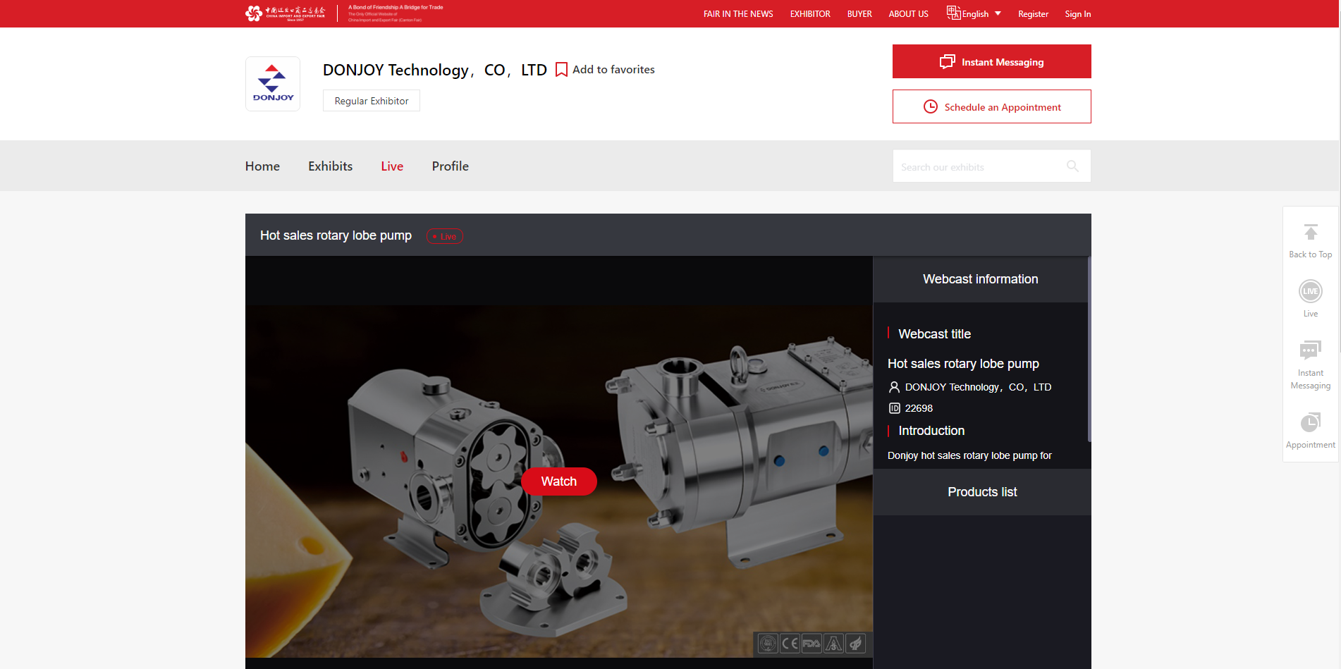The image size is (1341, 669).
Task: Open Instant Messaging from the sidebar
Action: 1310,351
